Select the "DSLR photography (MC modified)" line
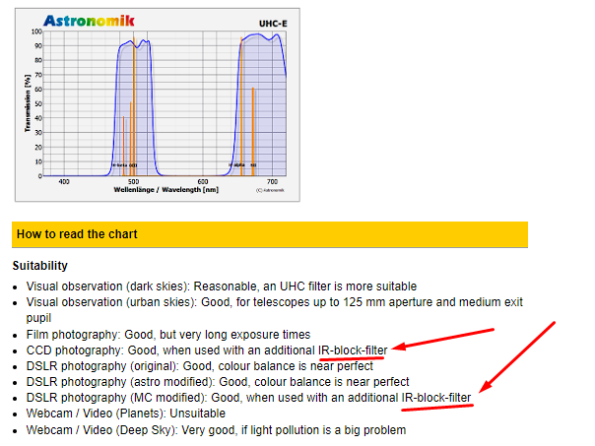The height and width of the screenshot is (446, 595). 248,398
